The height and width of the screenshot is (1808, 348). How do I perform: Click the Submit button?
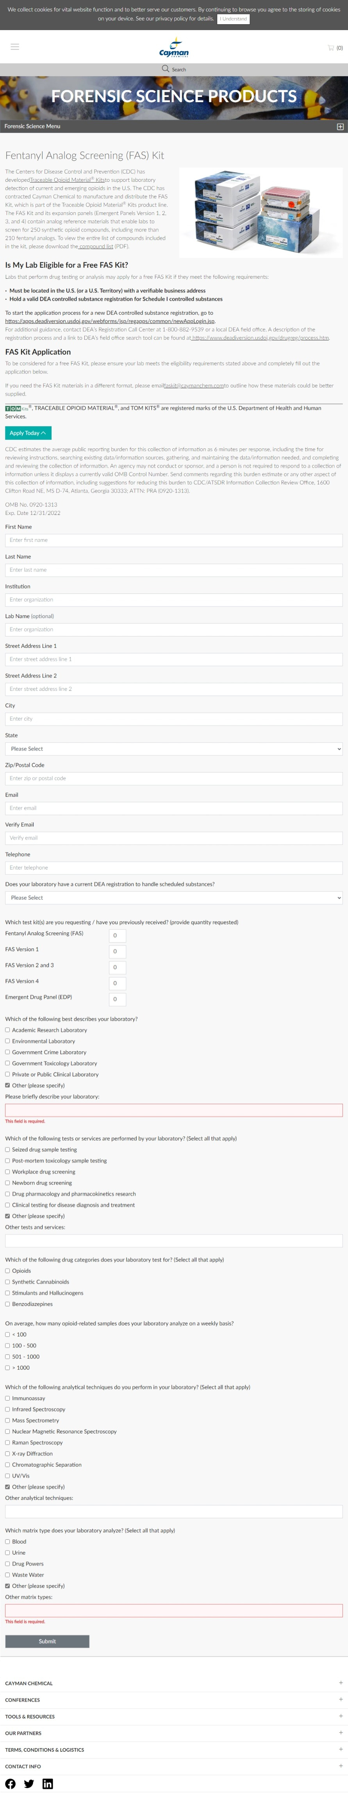point(47,1641)
